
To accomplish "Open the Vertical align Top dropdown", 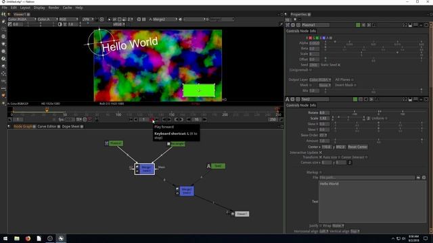I will 355,231.
